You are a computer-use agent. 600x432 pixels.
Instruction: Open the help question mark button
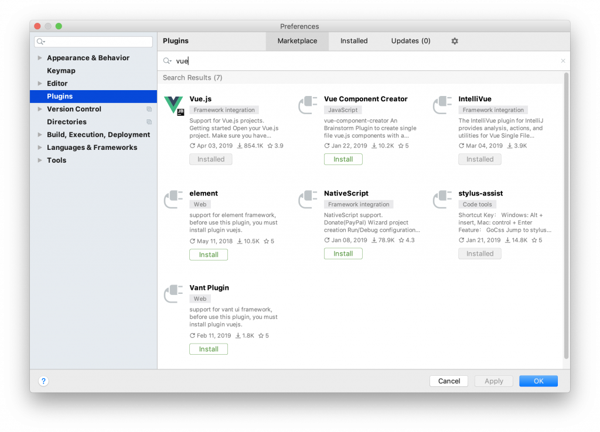(x=43, y=381)
